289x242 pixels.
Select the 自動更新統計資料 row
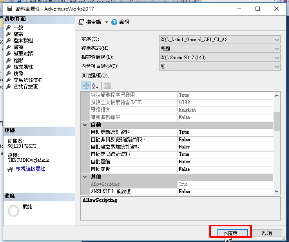pos(181,132)
